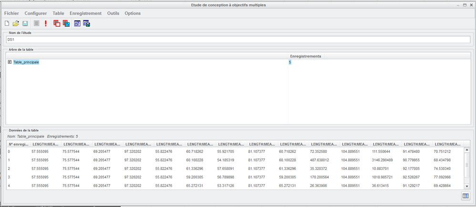Click the Nom de l'étude text field
Image resolution: width=476 pixels, height=207 pixels.
point(238,39)
